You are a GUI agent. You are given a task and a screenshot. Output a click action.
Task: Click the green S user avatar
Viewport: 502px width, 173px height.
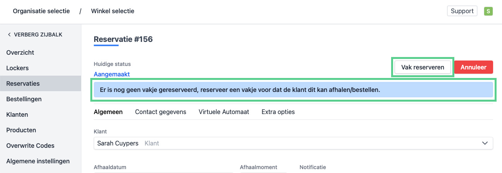pos(488,11)
